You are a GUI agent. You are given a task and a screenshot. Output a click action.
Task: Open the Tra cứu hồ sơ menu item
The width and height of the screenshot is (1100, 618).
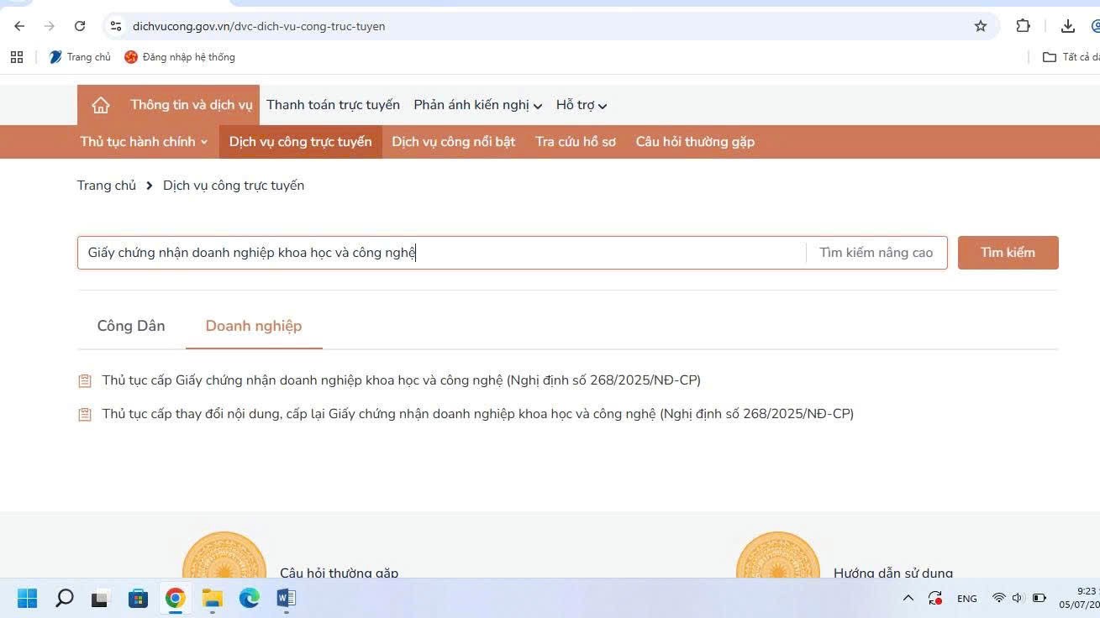(576, 142)
